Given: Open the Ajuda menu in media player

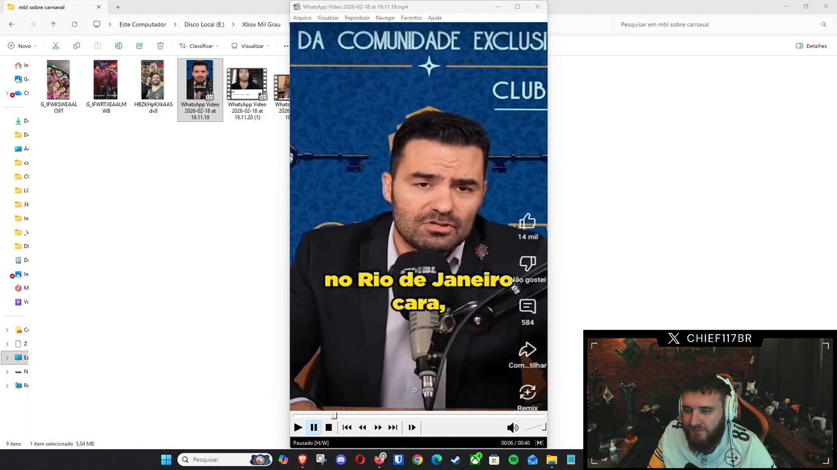Looking at the screenshot, I should (x=435, y=17).
